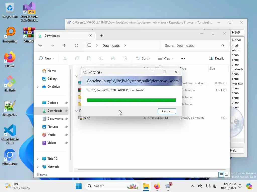Viewport: 257px width, 192px height.
Task: Switch to details list view icon in status bar
Action: (221, 174)
